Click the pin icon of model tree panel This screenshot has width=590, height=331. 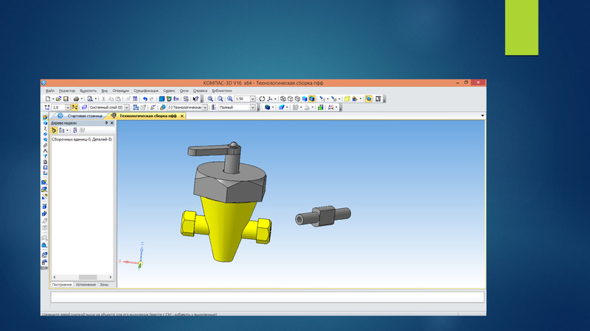point(106,123)
